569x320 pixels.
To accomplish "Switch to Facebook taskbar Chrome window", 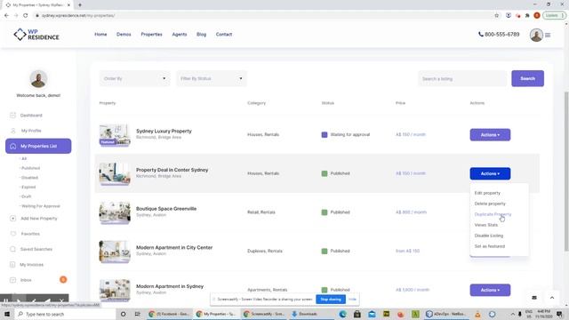I will coord(169,314).
